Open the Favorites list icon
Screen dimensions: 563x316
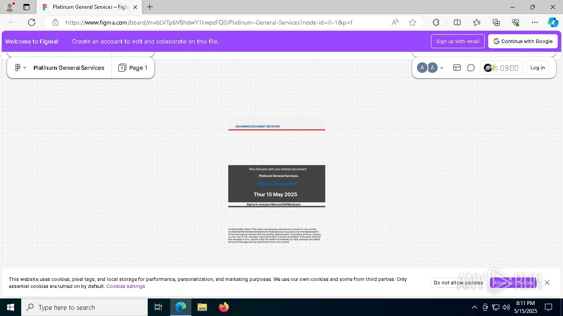click(477, 22)
